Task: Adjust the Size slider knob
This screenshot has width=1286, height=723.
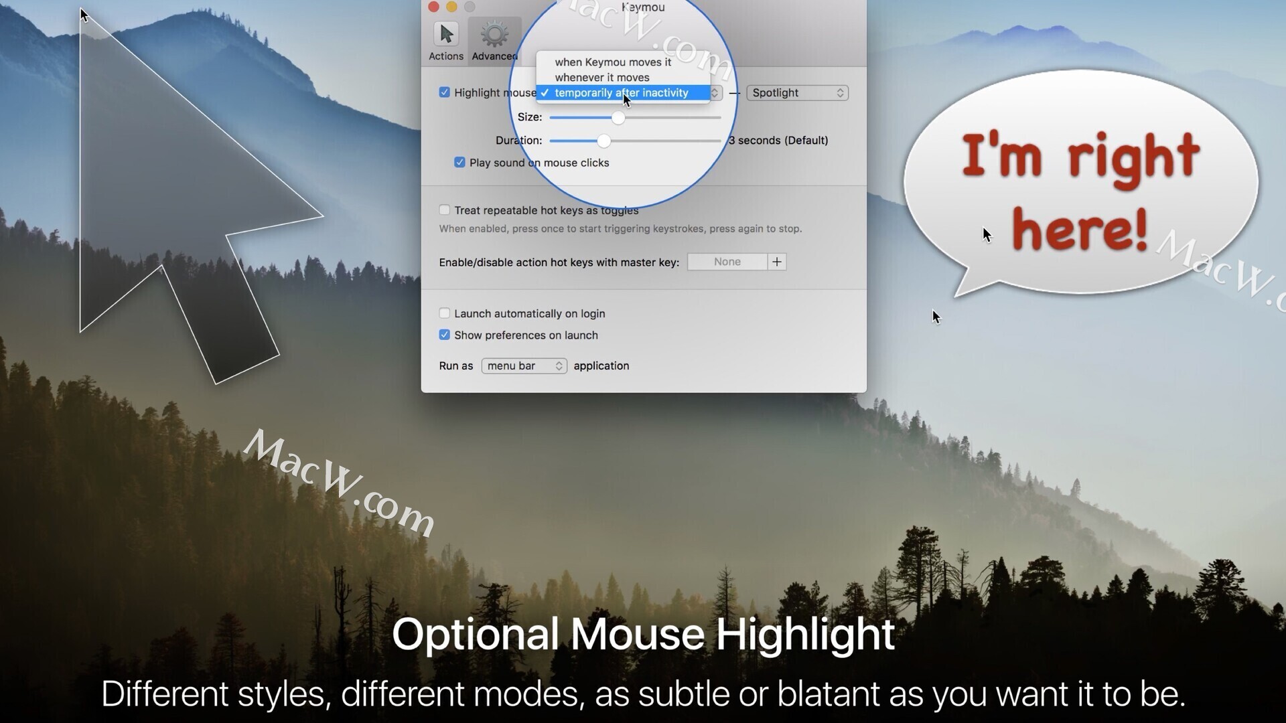Action: click(618, 118)
